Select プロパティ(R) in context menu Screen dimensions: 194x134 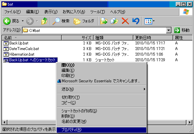(101, 130)
